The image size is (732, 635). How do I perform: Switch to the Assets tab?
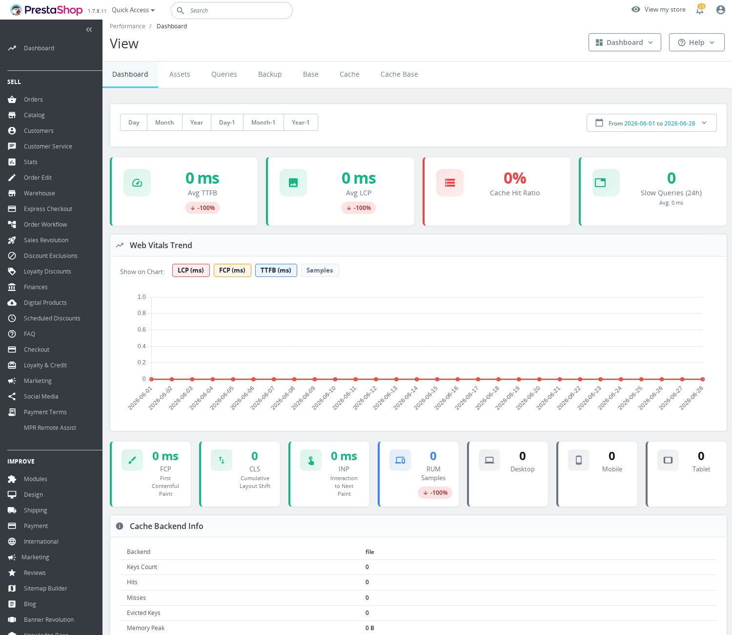coord(180,74)
